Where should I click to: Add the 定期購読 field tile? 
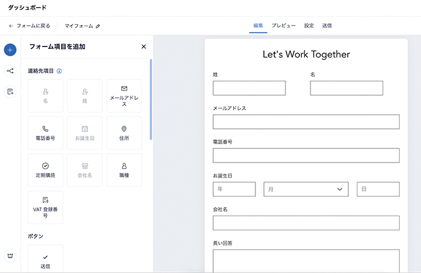pyautogui.click(x=45, y=170)
